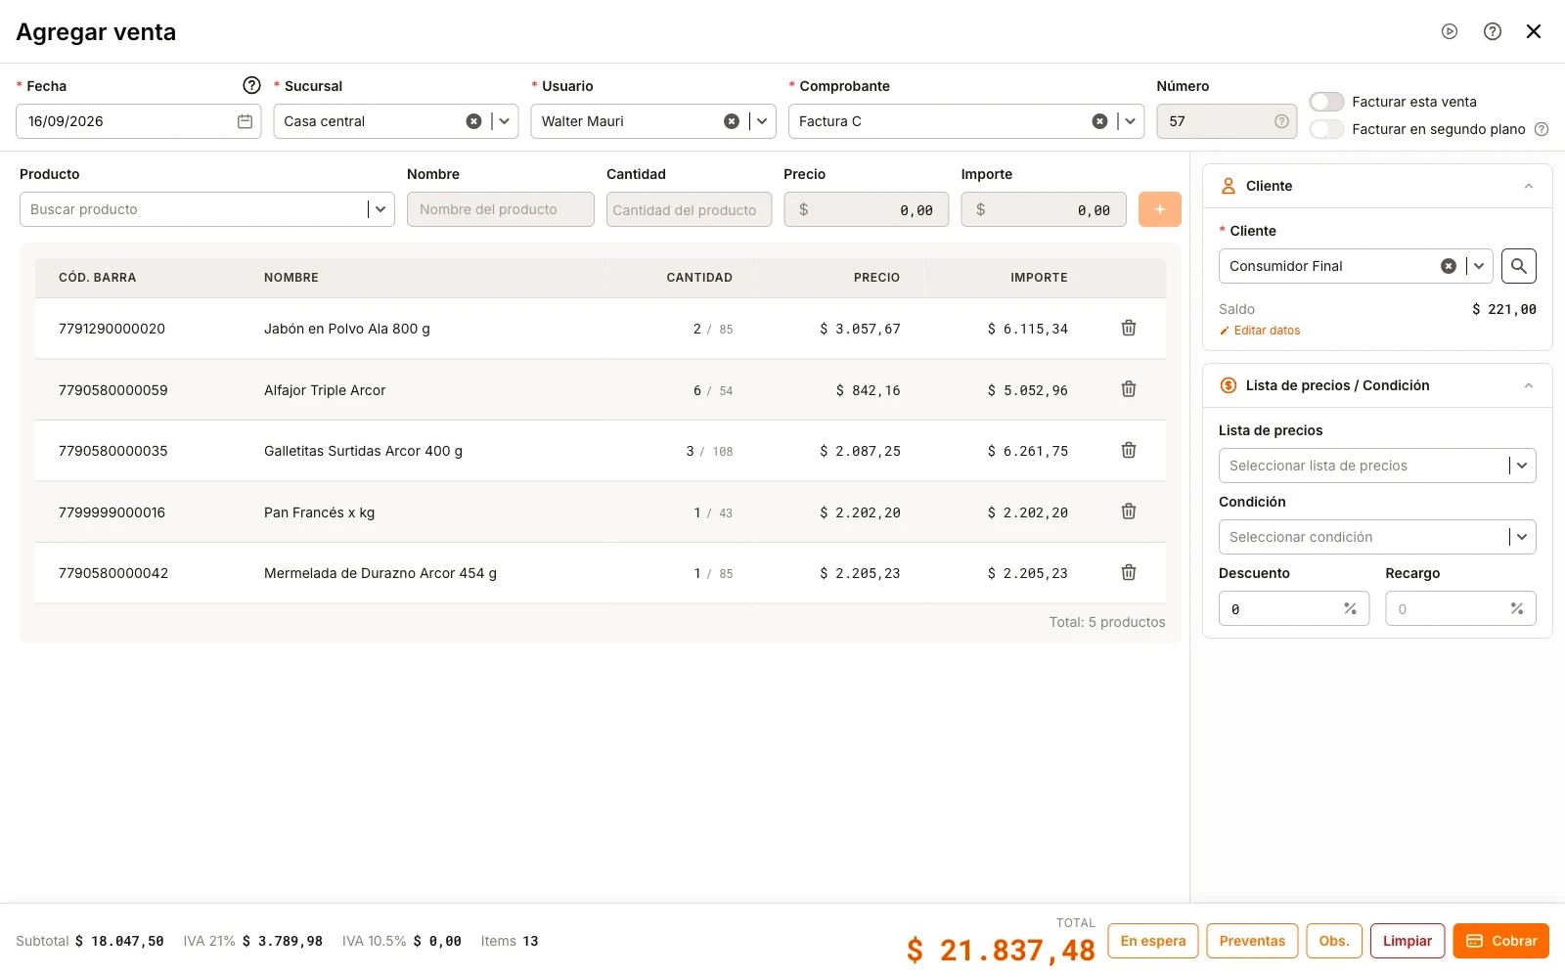Delete the Alfajor Triple Arcor row

[1129, 389]
